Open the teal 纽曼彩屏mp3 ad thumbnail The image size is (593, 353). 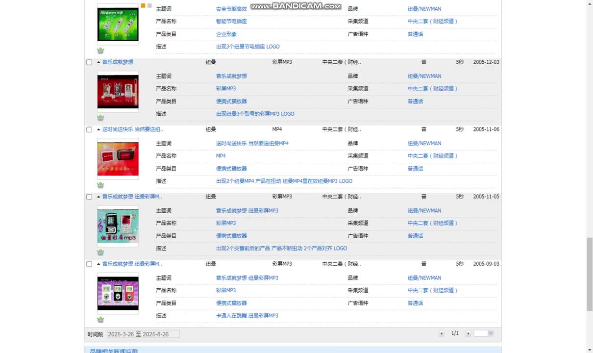[118, 226]
